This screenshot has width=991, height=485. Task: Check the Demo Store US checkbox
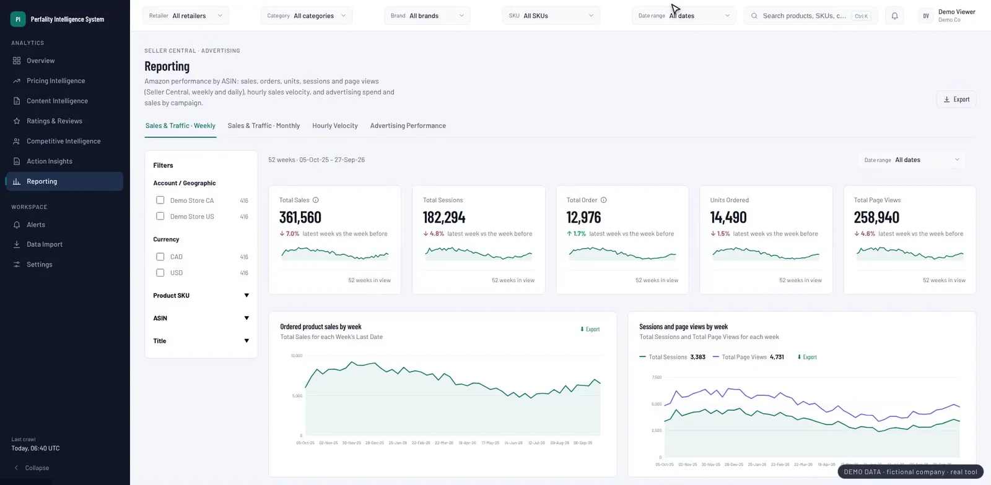[x=160, y=217]
